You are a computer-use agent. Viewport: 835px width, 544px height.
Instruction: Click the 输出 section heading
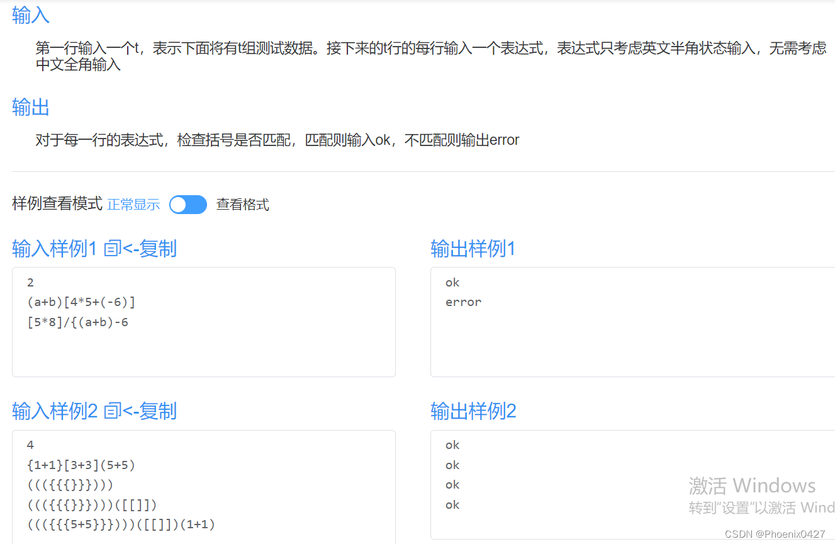click(x=31, y=108)
